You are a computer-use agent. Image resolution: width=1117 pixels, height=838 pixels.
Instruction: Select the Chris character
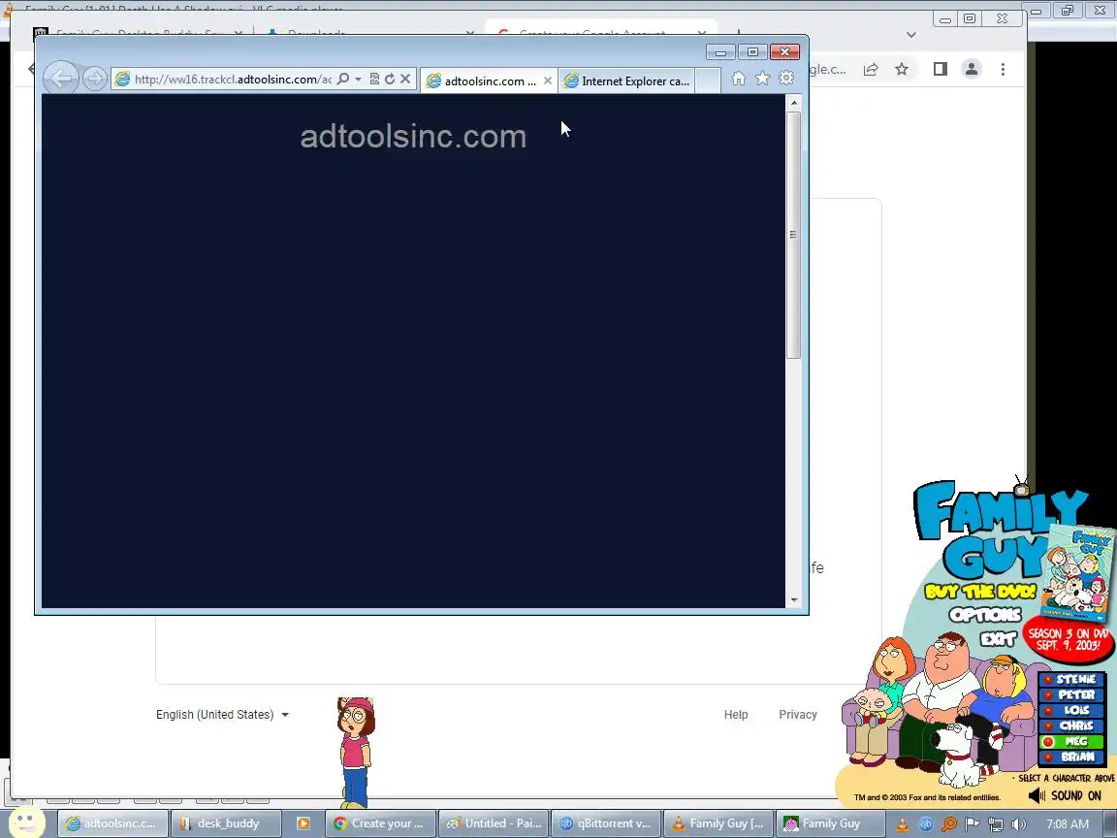click(1071, 726)
